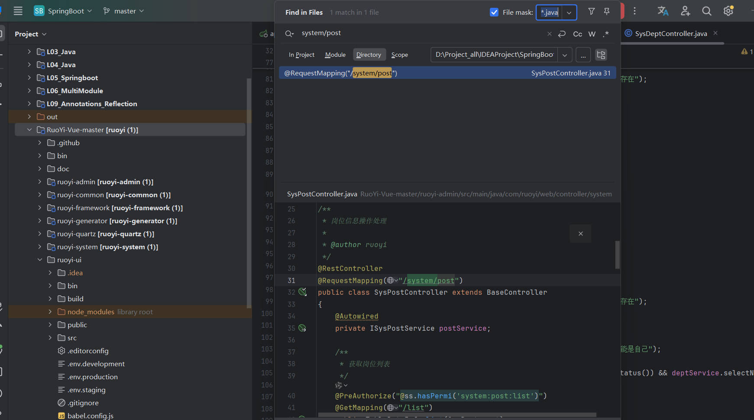
Task: Expand the directory path dropdown
Action: pyautogui.click(x=565, y=55)
